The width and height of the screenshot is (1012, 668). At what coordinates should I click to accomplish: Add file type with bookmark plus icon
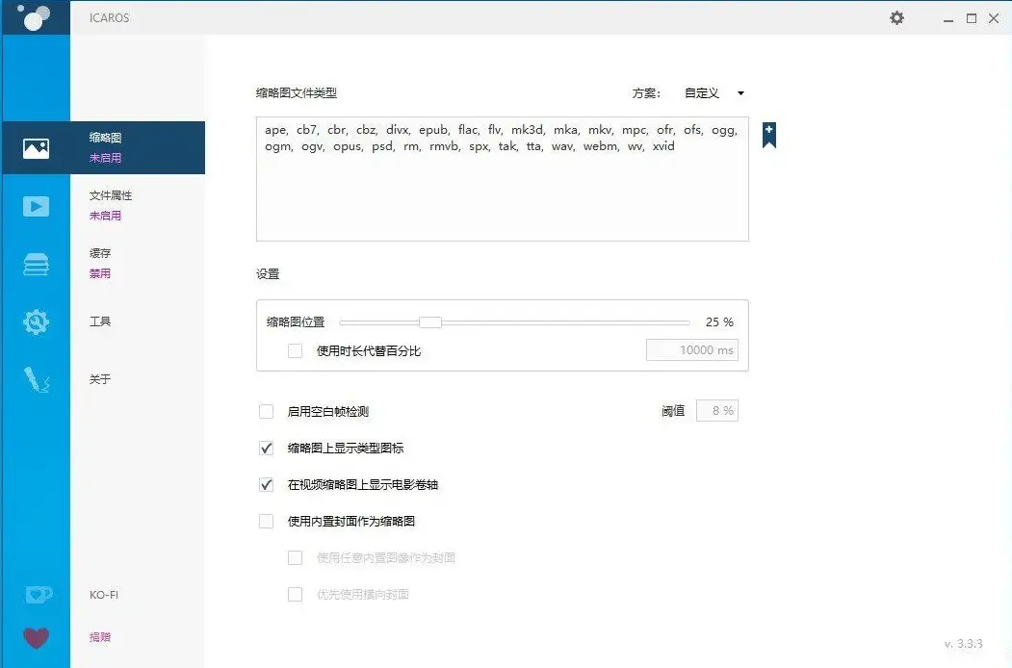[x=768, y=135]
